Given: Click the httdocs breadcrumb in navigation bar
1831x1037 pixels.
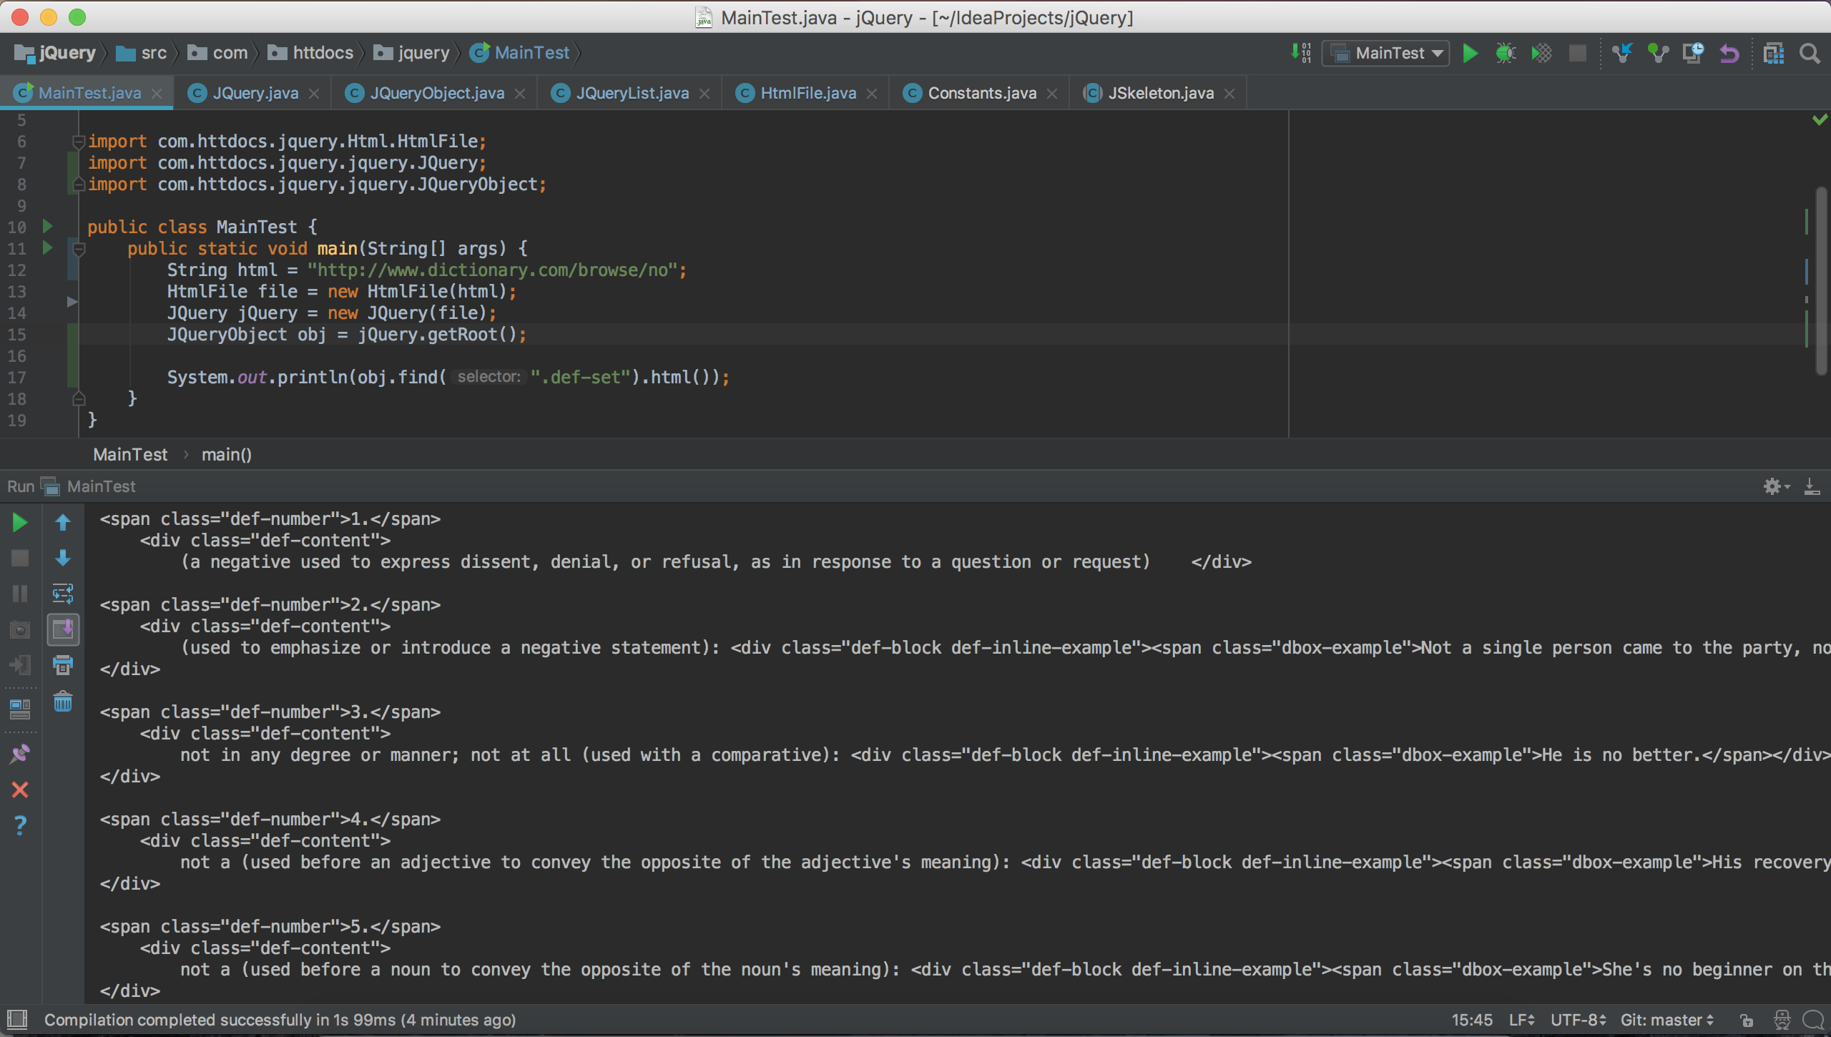Looking at the screenshot, I should click(322, 53).
